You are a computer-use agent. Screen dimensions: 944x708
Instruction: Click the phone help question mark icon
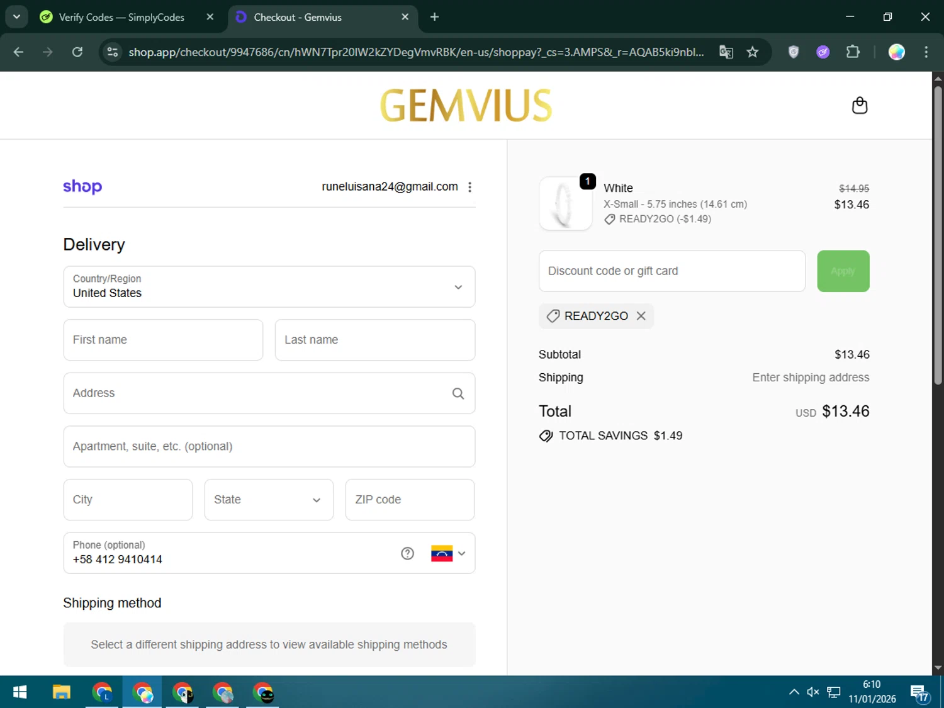407,553
